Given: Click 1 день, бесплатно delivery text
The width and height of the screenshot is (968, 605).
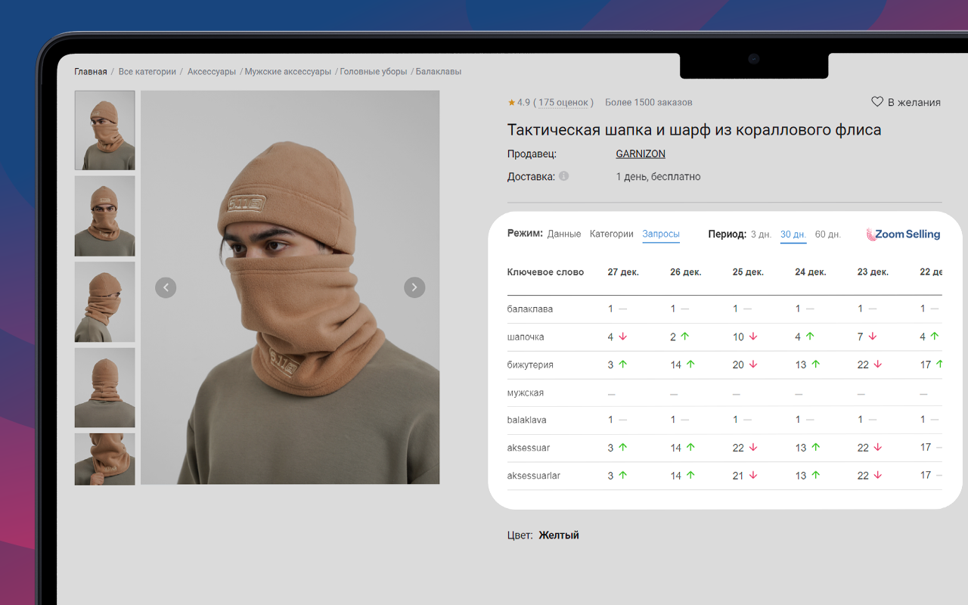Looking at the screenshot, I should click(x=658, y=177).
